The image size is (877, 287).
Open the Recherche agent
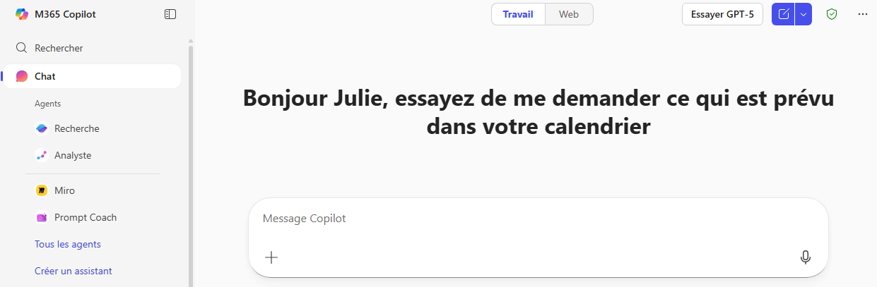(76, 128)
